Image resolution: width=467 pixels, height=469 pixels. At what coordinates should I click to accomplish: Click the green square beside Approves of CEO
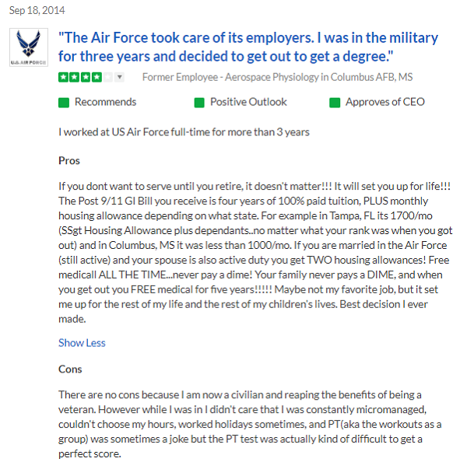(x=335, y=103)
